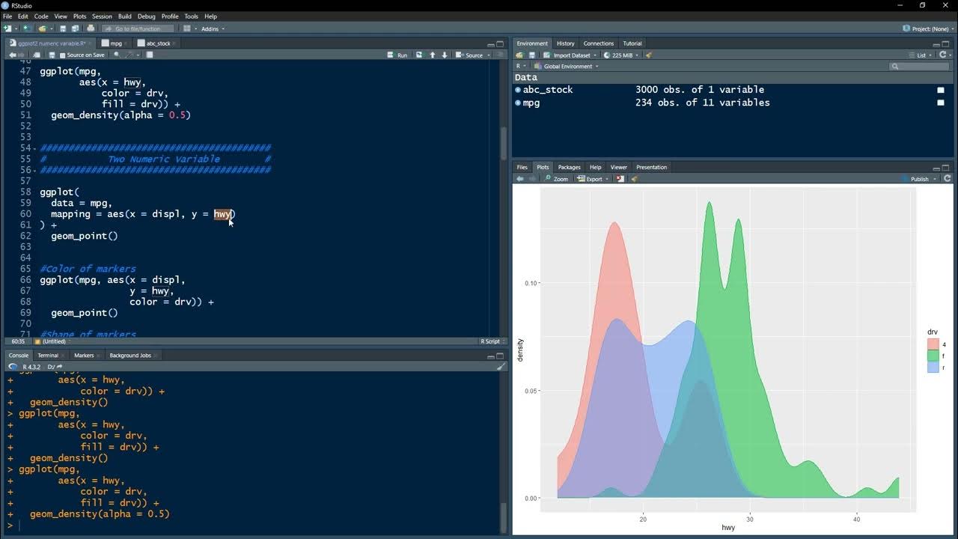Click the blue drv r legend swatch
The height and width of the screenshot is (539, 958).
(x=933, y=368)
